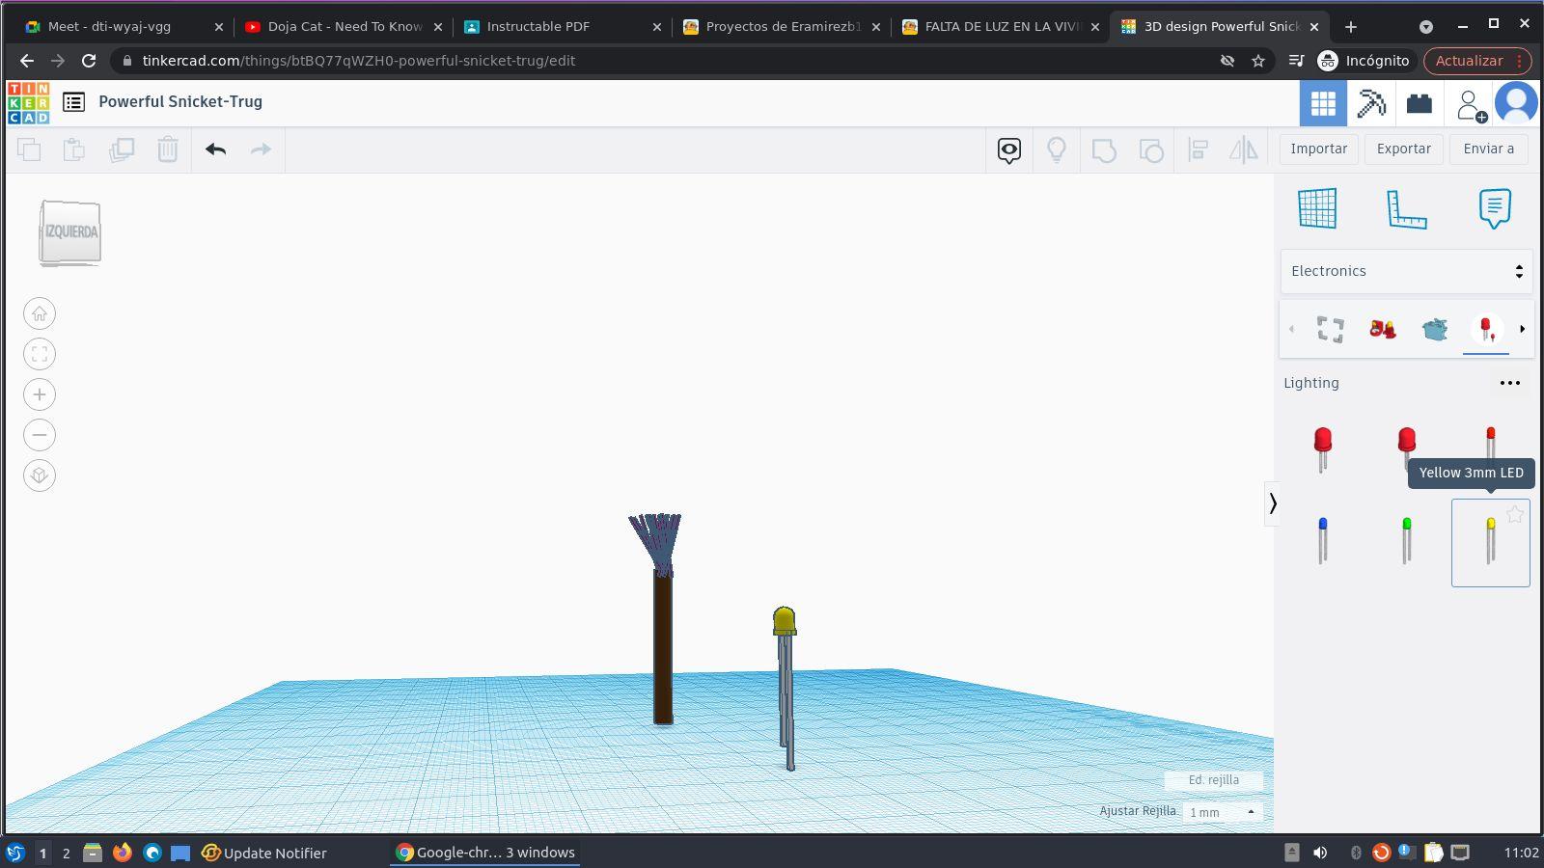Toggle the view settings eye bubble
The image size is (1544, 868).
pyautogui.click(x=1009, y=149)
